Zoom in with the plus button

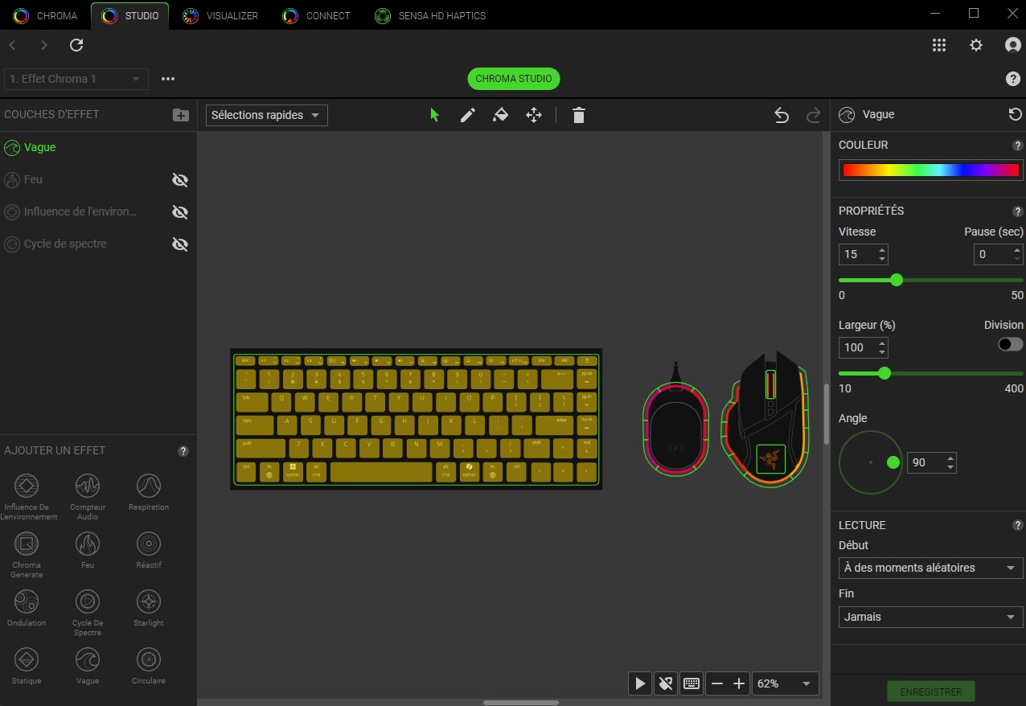[739, 683]
